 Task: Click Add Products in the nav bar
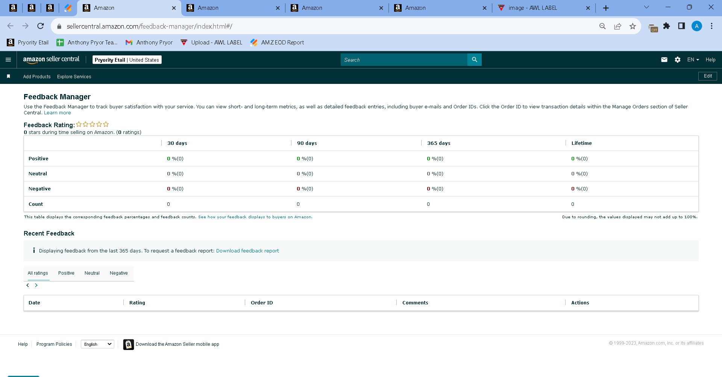pos(37,77)
